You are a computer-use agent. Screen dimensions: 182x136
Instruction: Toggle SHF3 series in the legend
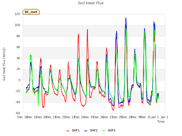pos(109,130)
